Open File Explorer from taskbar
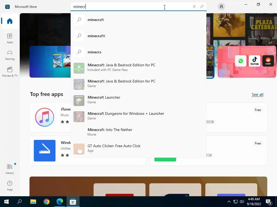The width and height of the screenshot is (277, 207). [33, 202]
